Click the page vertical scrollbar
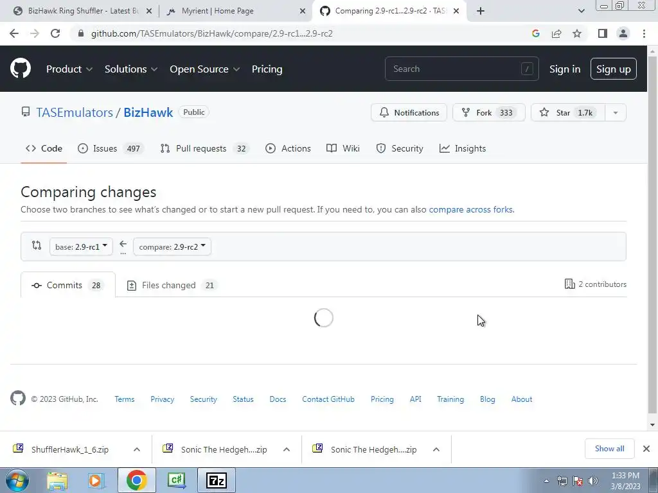Image resolution: width=658 pixels, height=493 pixels. [x=652, y=235]
